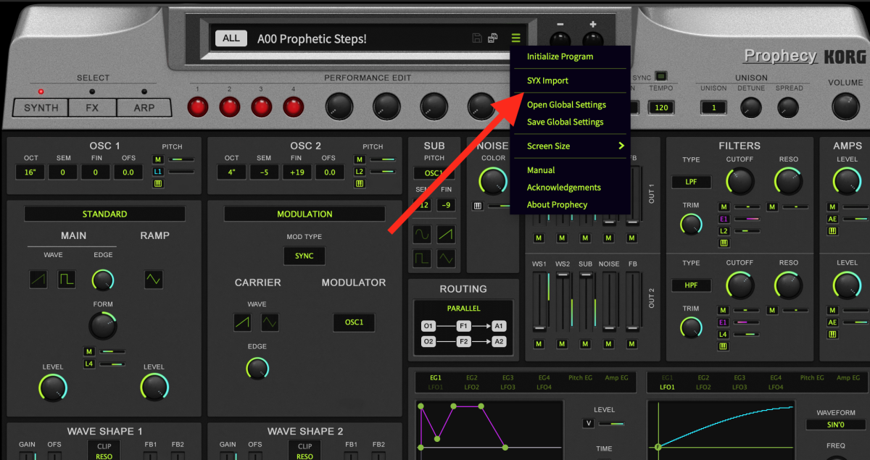The width and height of the screenshot is (870, 460).
Task: Click the keyboard icon under NOISE COLOR
Action: (478, 206)
